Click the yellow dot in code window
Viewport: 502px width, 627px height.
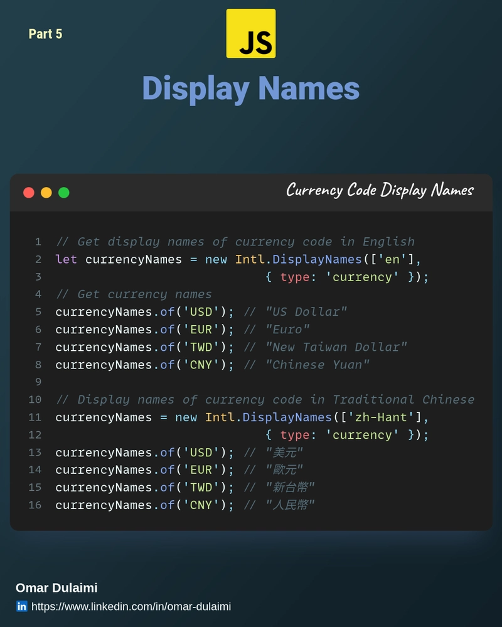[46, 193]
